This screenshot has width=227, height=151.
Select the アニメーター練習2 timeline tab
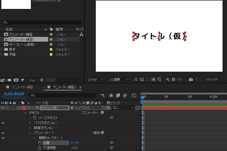64,87
